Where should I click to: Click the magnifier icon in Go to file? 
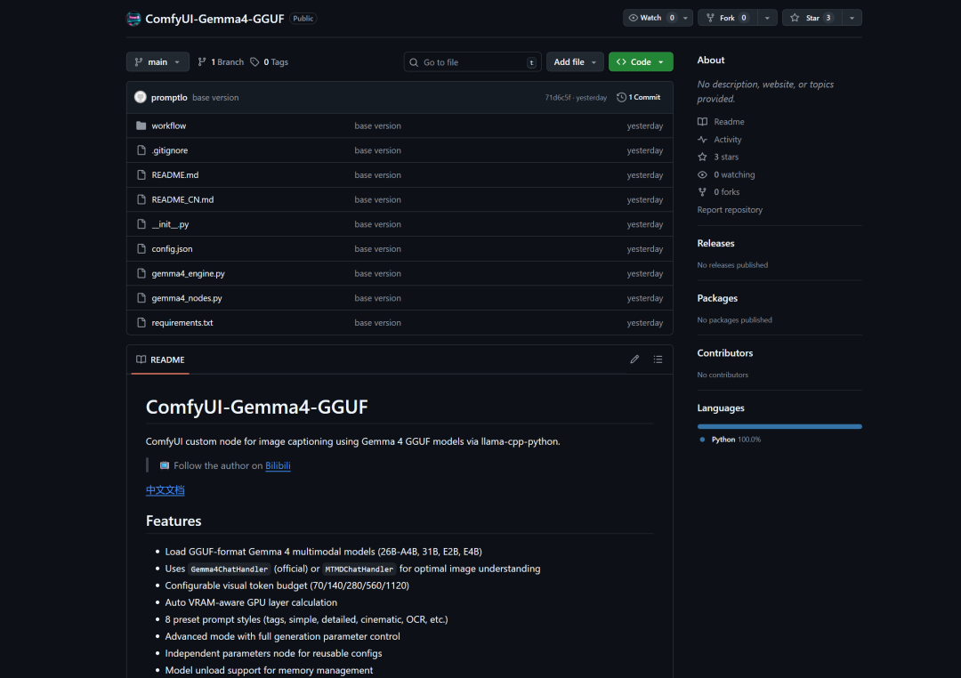click(415, 62)
